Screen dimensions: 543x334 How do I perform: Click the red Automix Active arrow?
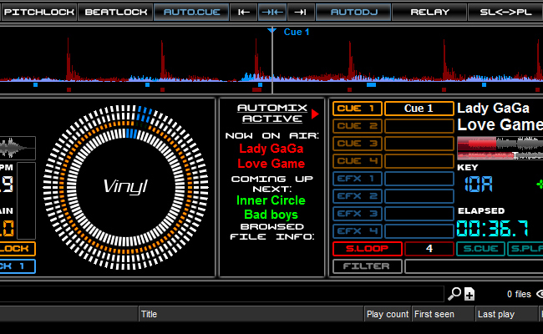[x=315, y=114]
